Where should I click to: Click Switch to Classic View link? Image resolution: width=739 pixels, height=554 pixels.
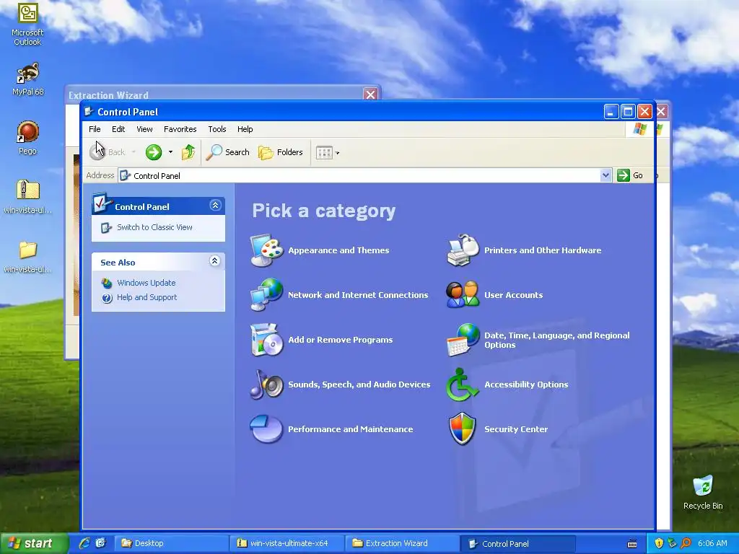tap(154, 227)
